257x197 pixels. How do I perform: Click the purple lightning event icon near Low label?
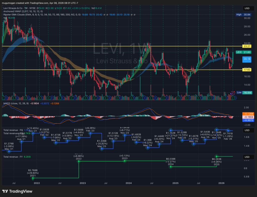(232, 93)
